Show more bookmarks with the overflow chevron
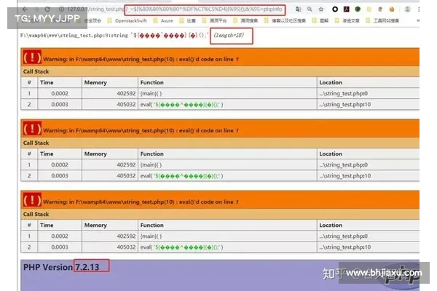The image size is (437, 291). point(418,20)
